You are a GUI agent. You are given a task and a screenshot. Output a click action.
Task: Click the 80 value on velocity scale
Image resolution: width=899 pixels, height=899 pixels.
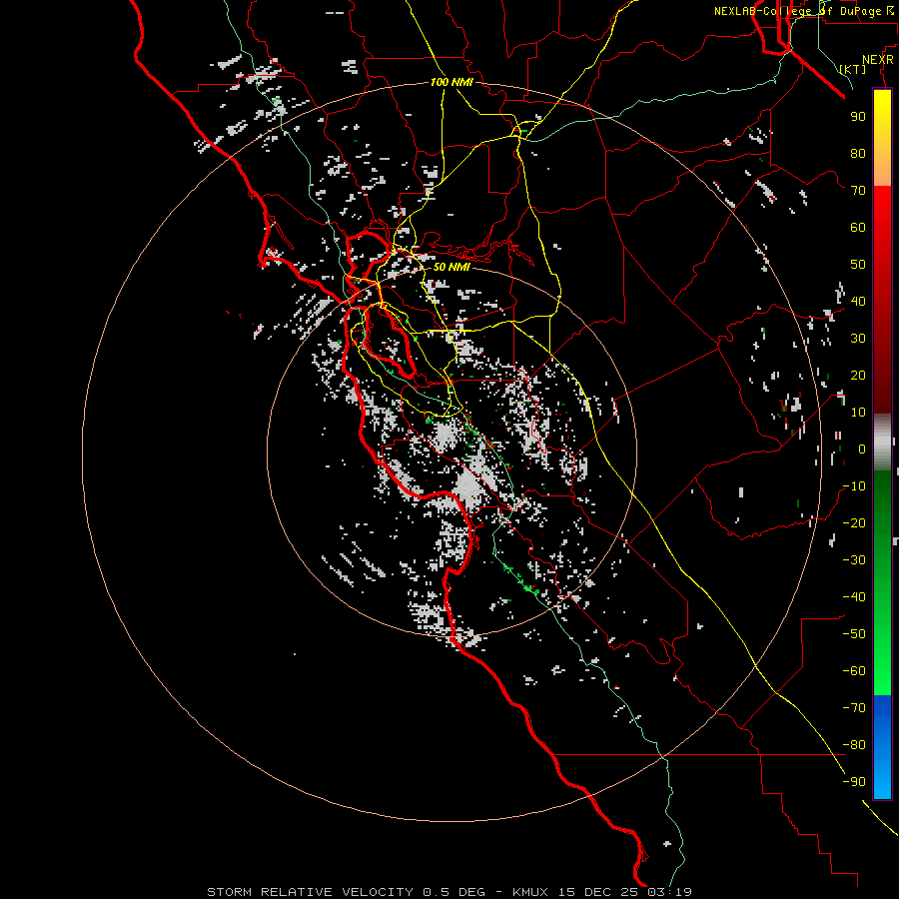coord(858,153)
